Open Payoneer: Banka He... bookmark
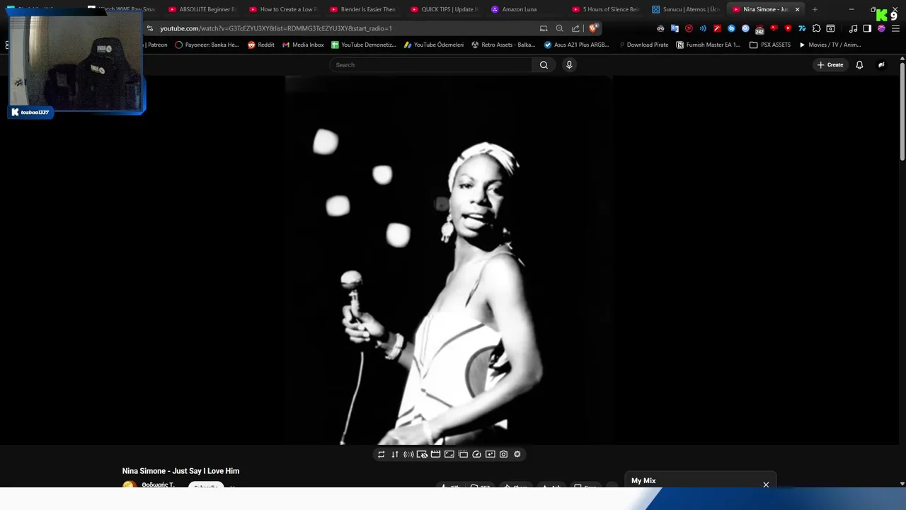 pos(207,45)
